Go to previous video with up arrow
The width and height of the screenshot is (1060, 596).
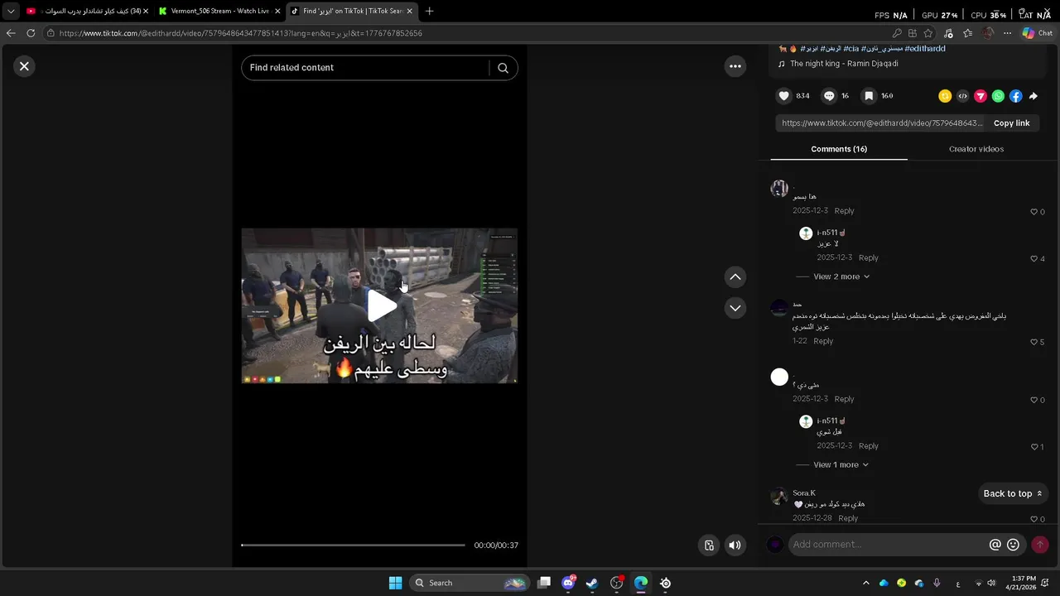point(735,277)
